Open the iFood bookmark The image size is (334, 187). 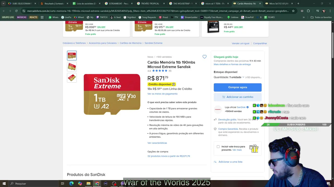[x=163, y=17]
